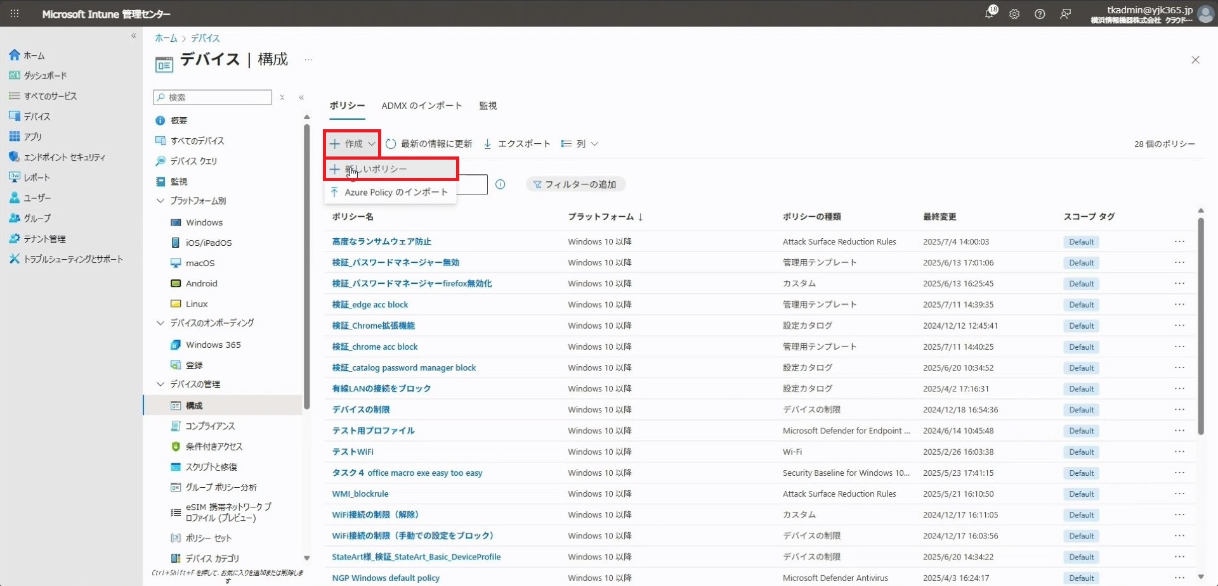Open the 列 columns dropdown
The width and height of the screenshot is (1218, 586).
point(580,144)
